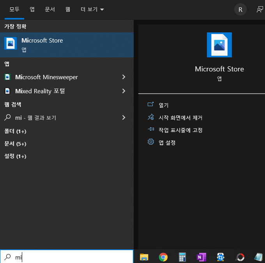Switch to the 앱 tab
The image size is (265, 263).
click(x=32, y=9)
